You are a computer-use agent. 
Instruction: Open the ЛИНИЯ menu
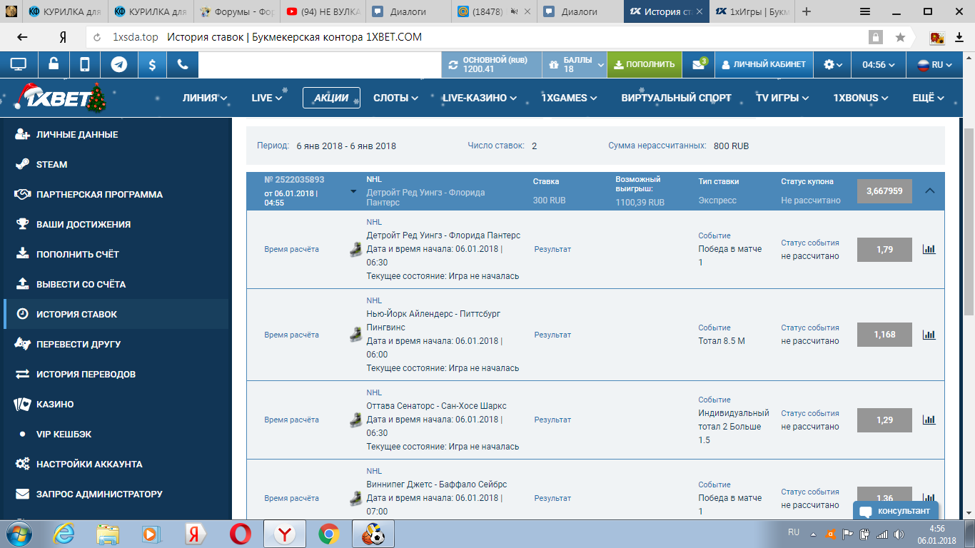(205, 98)
